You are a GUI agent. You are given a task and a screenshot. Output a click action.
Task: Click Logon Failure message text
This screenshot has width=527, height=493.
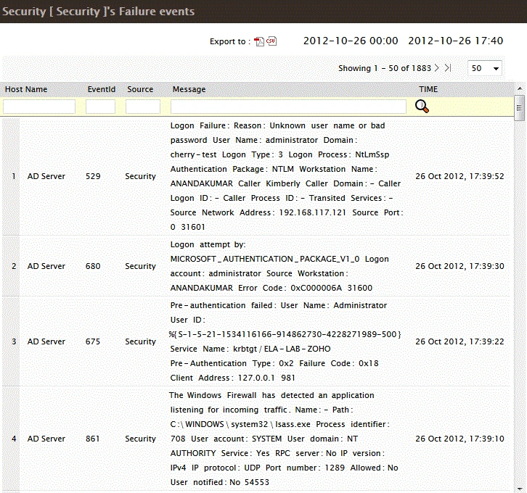point(287,176)
